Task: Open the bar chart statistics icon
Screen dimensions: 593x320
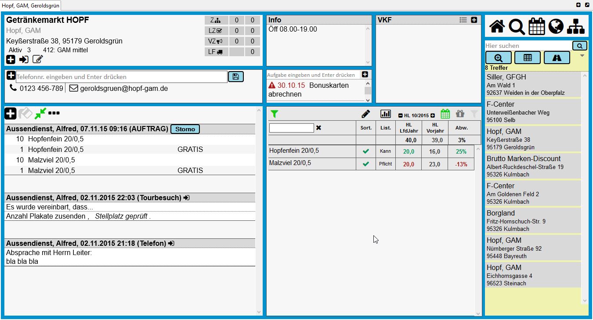Action: (x=385, y=114)
